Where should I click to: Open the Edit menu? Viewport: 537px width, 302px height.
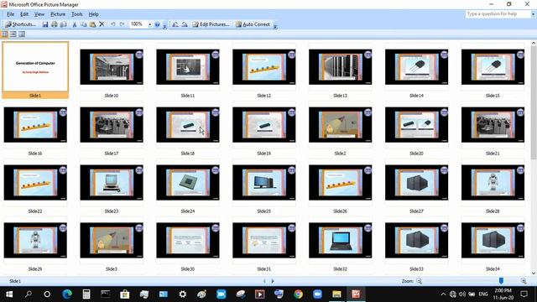(x=24, y=14)
